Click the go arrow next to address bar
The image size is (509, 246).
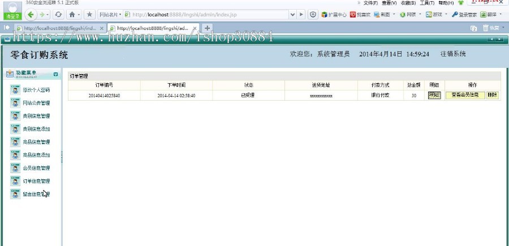pyautogui.click(x=301, y=15)
